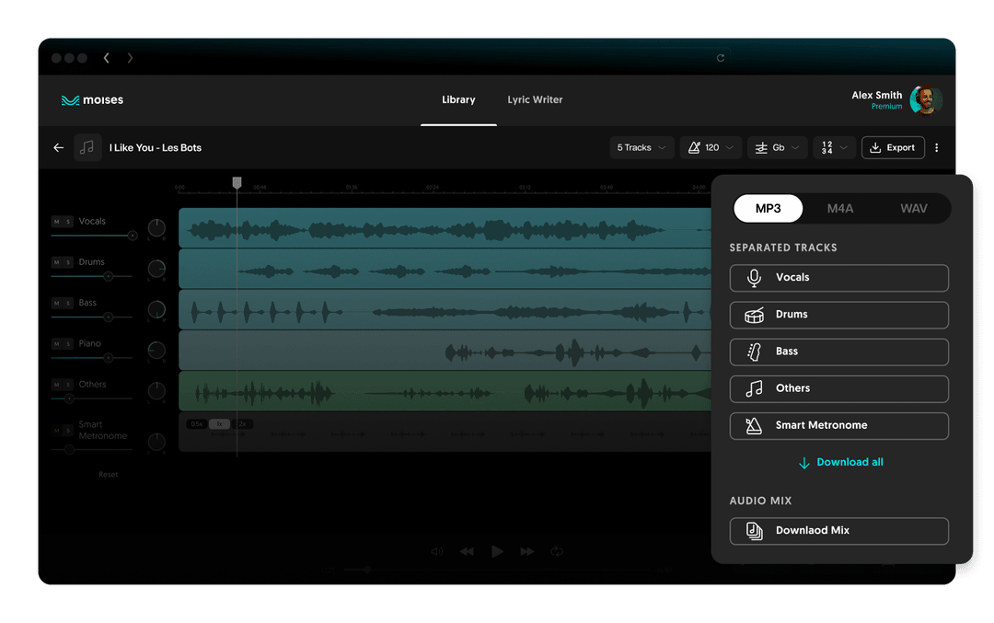The width and height of the screenshot is (994, 623).
Task: Click the Drums volume slider handle
Action: tap(109, 276)
